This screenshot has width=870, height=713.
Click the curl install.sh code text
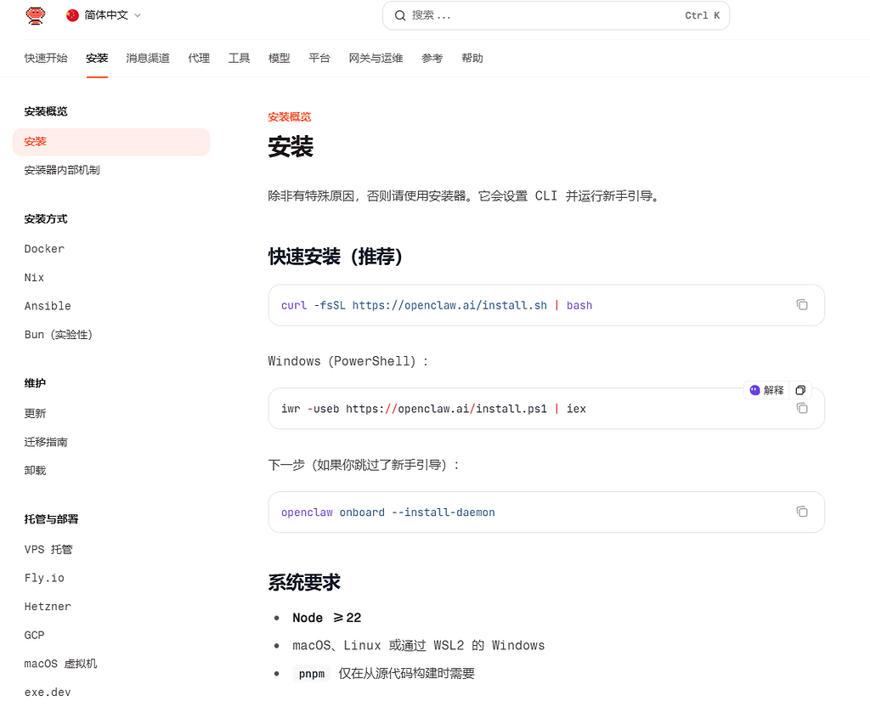coord(437,306)
